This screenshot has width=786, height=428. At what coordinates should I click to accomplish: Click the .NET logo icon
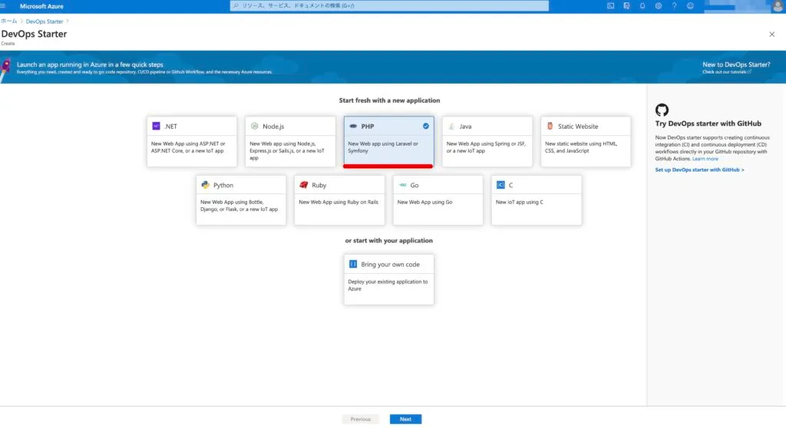click(156, 127)
